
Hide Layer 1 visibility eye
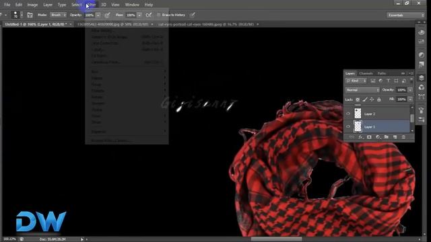(x=348, y=126)
